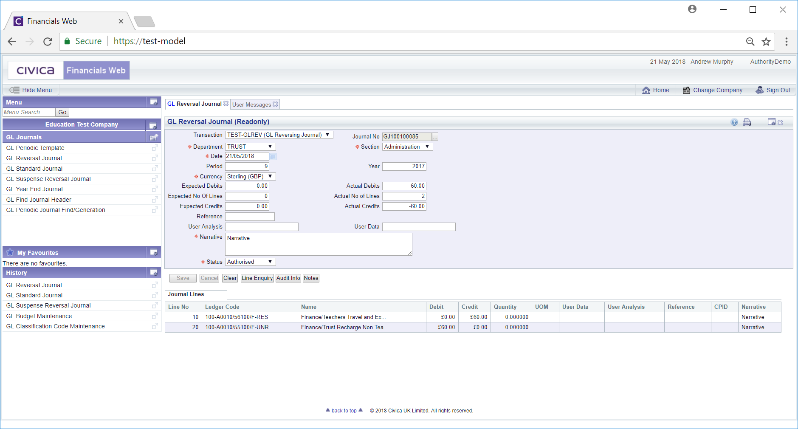The height and width of the screenshot is (429, 798).
Task: Click the Menu Search input field
Action: click(x=29, y=113)
